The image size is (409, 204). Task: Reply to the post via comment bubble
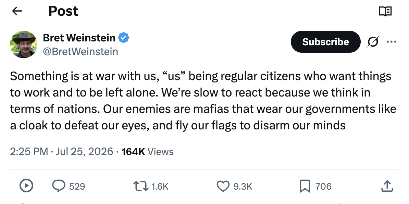(59, 186)
